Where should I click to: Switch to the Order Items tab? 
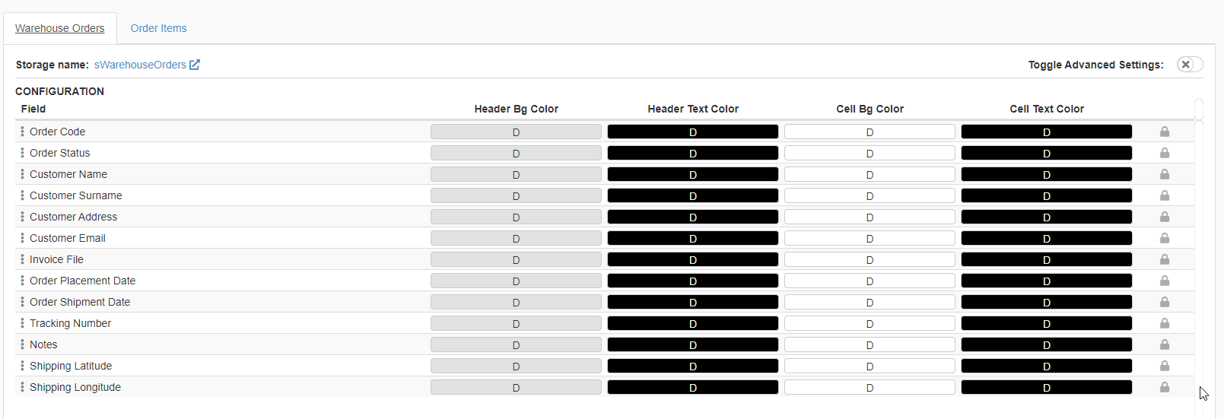point(158,28)
